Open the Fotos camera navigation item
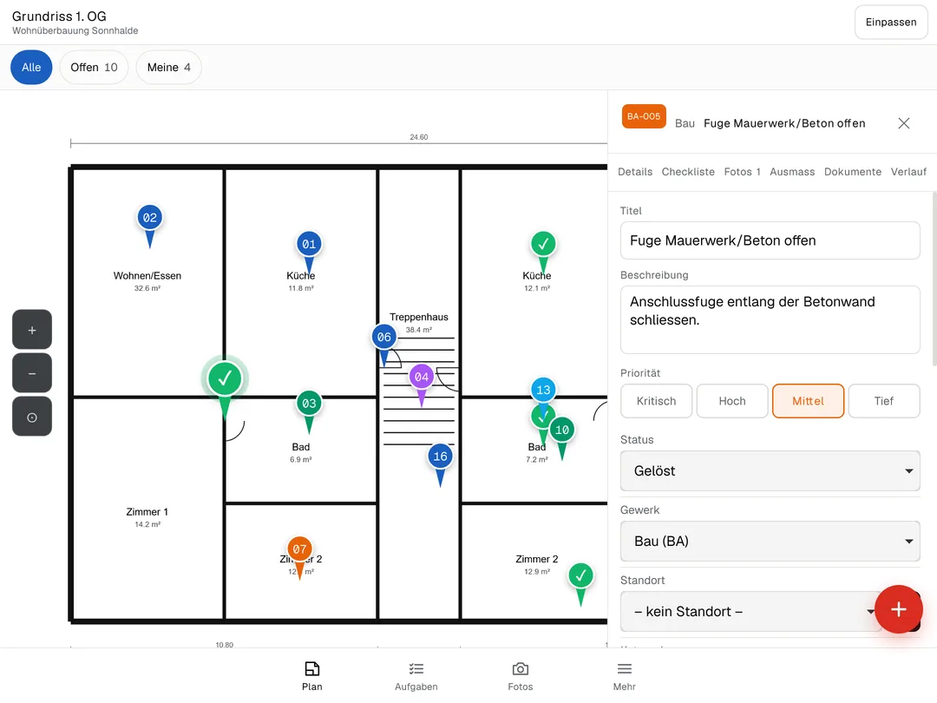The height and width of the screenshot is (703, 937). [521, 676]
